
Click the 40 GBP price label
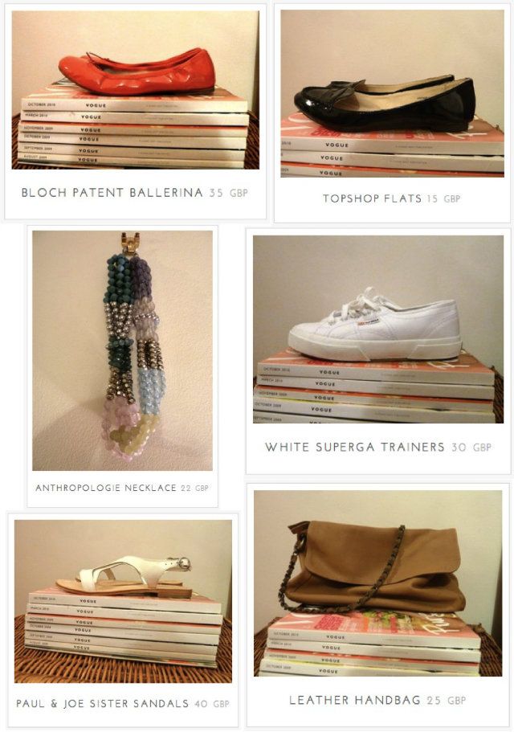212,704
